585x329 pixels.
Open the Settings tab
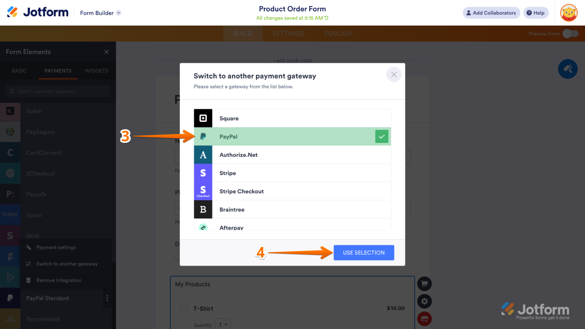pyautogui.click(x=288, y=34)
